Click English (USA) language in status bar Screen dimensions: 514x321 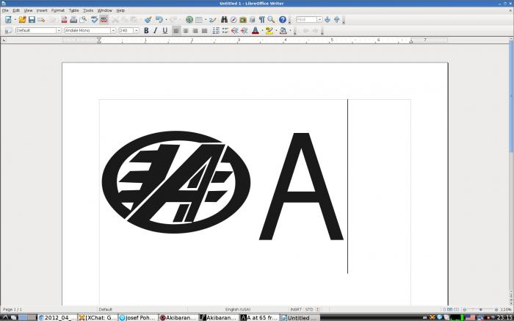(x=238, y=309)
